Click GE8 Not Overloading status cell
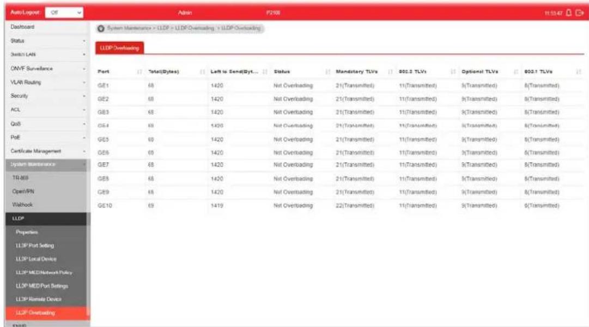589x327 pixels. (x=293, y=179)
